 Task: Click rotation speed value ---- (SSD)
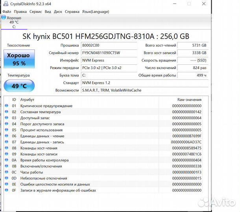(193, 60)
